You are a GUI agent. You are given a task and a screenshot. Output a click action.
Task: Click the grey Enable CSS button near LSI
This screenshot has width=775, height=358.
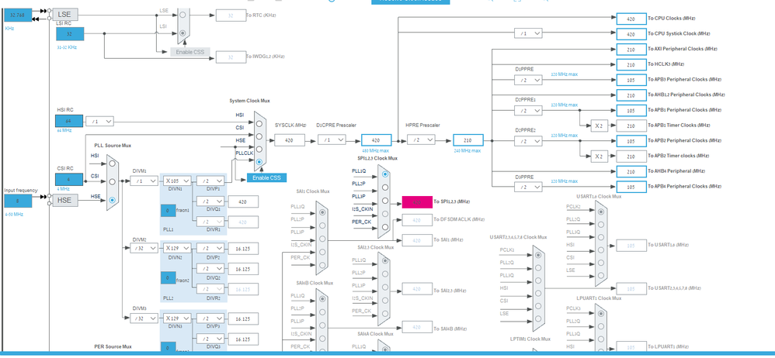[190, 52]
